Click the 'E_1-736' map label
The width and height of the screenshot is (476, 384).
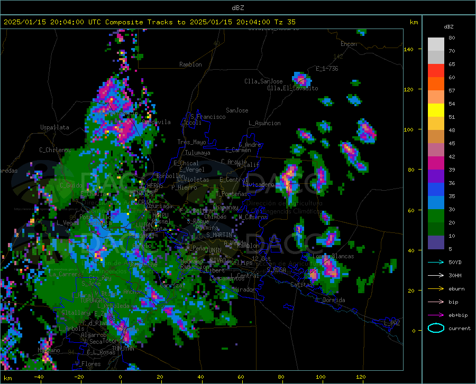[327, 69]
